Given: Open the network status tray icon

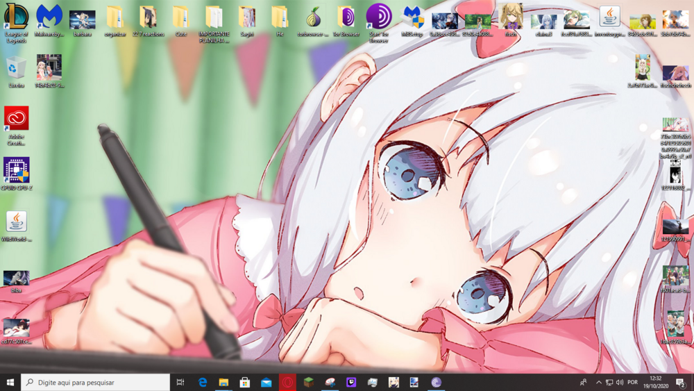Looking at the screenshot, I should [609, 382].
